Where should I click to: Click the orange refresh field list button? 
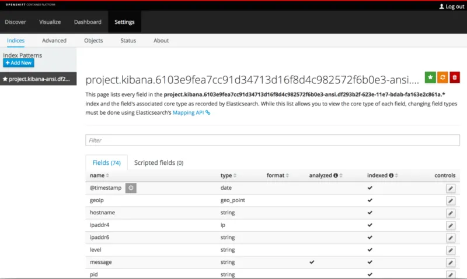tap(442, 77)
